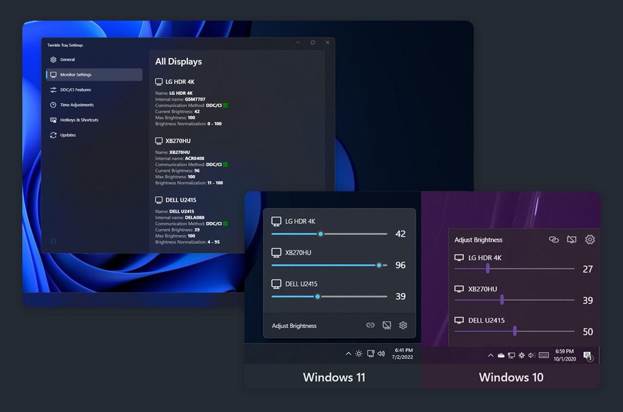Click network icon on Windows 10 taskbar

click(x=511, y=355)
